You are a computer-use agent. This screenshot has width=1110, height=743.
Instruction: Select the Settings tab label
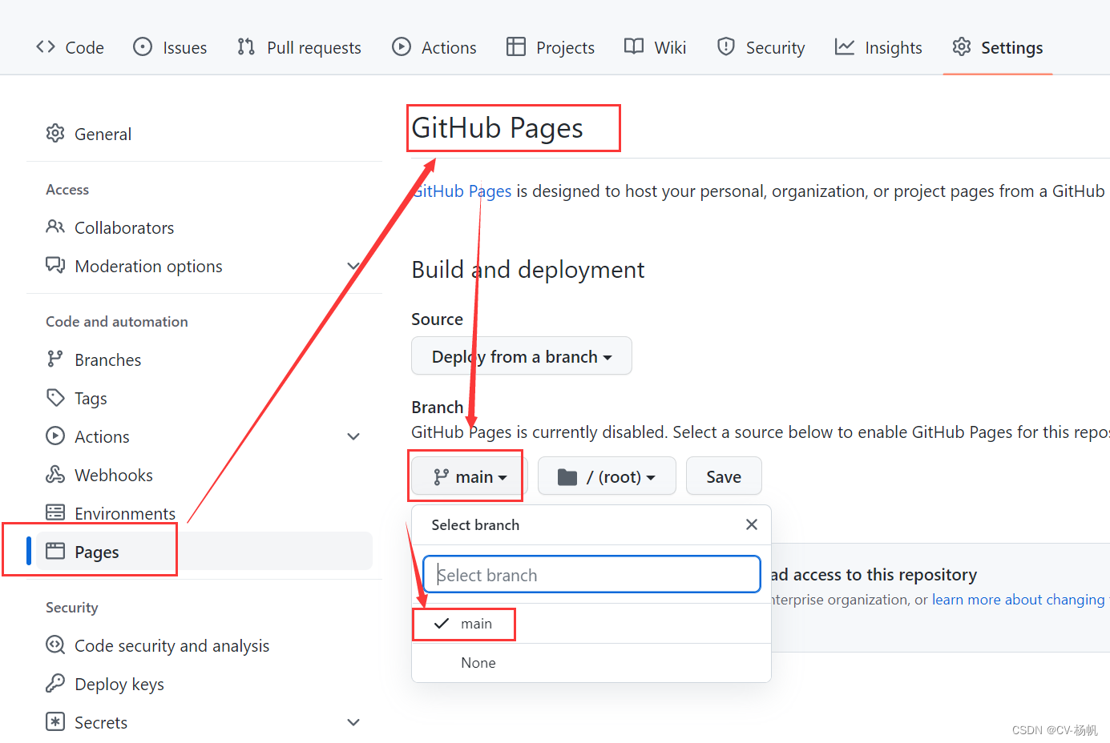(1012, 48)
